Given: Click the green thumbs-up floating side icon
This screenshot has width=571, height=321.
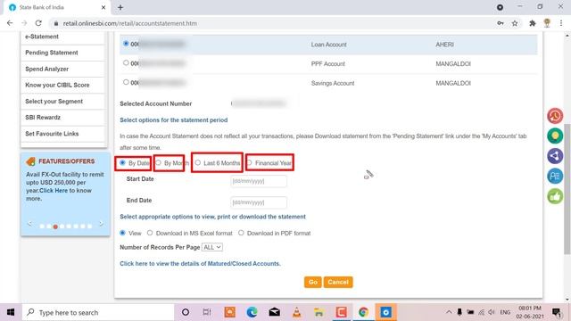Looking at the screenshot, I should tap(555, 196).
